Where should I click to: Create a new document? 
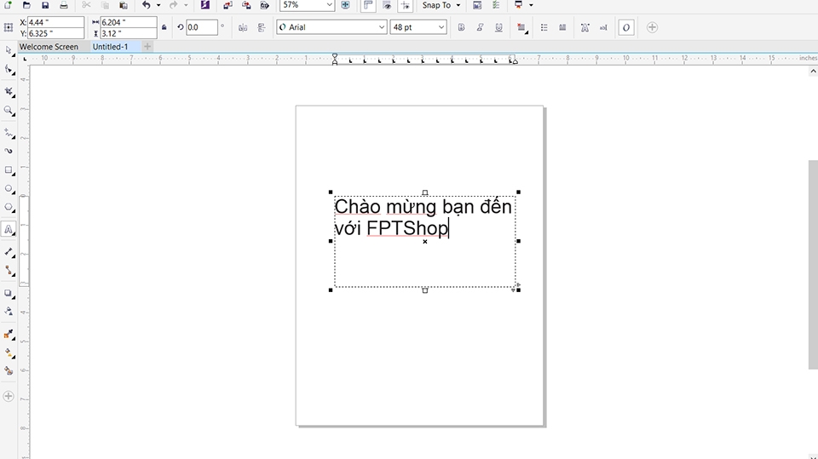click(8, 5)
